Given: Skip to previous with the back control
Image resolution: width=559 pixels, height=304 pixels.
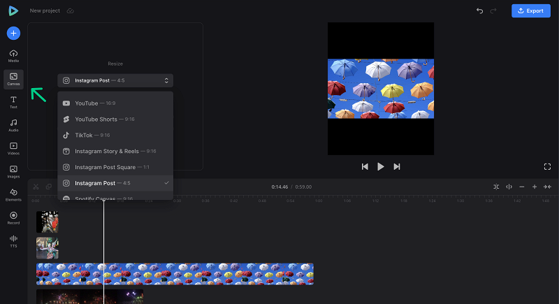Looking at the screenshot, I should [x=365, y=167].
